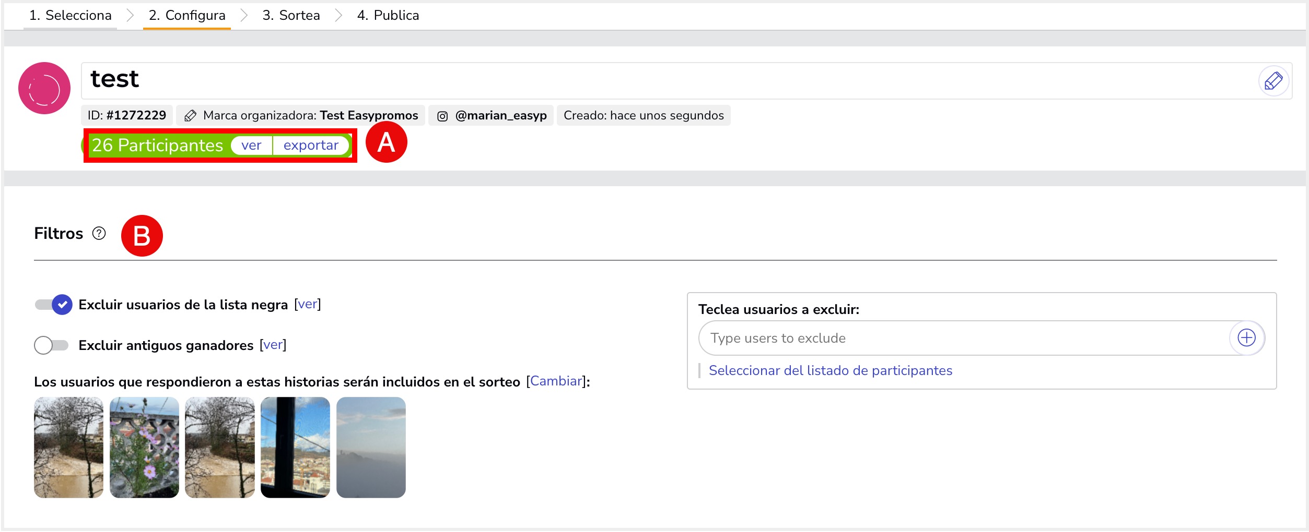Click Cambiar to change selected stories
1309x532 pixels.
(x=556, y=381)
